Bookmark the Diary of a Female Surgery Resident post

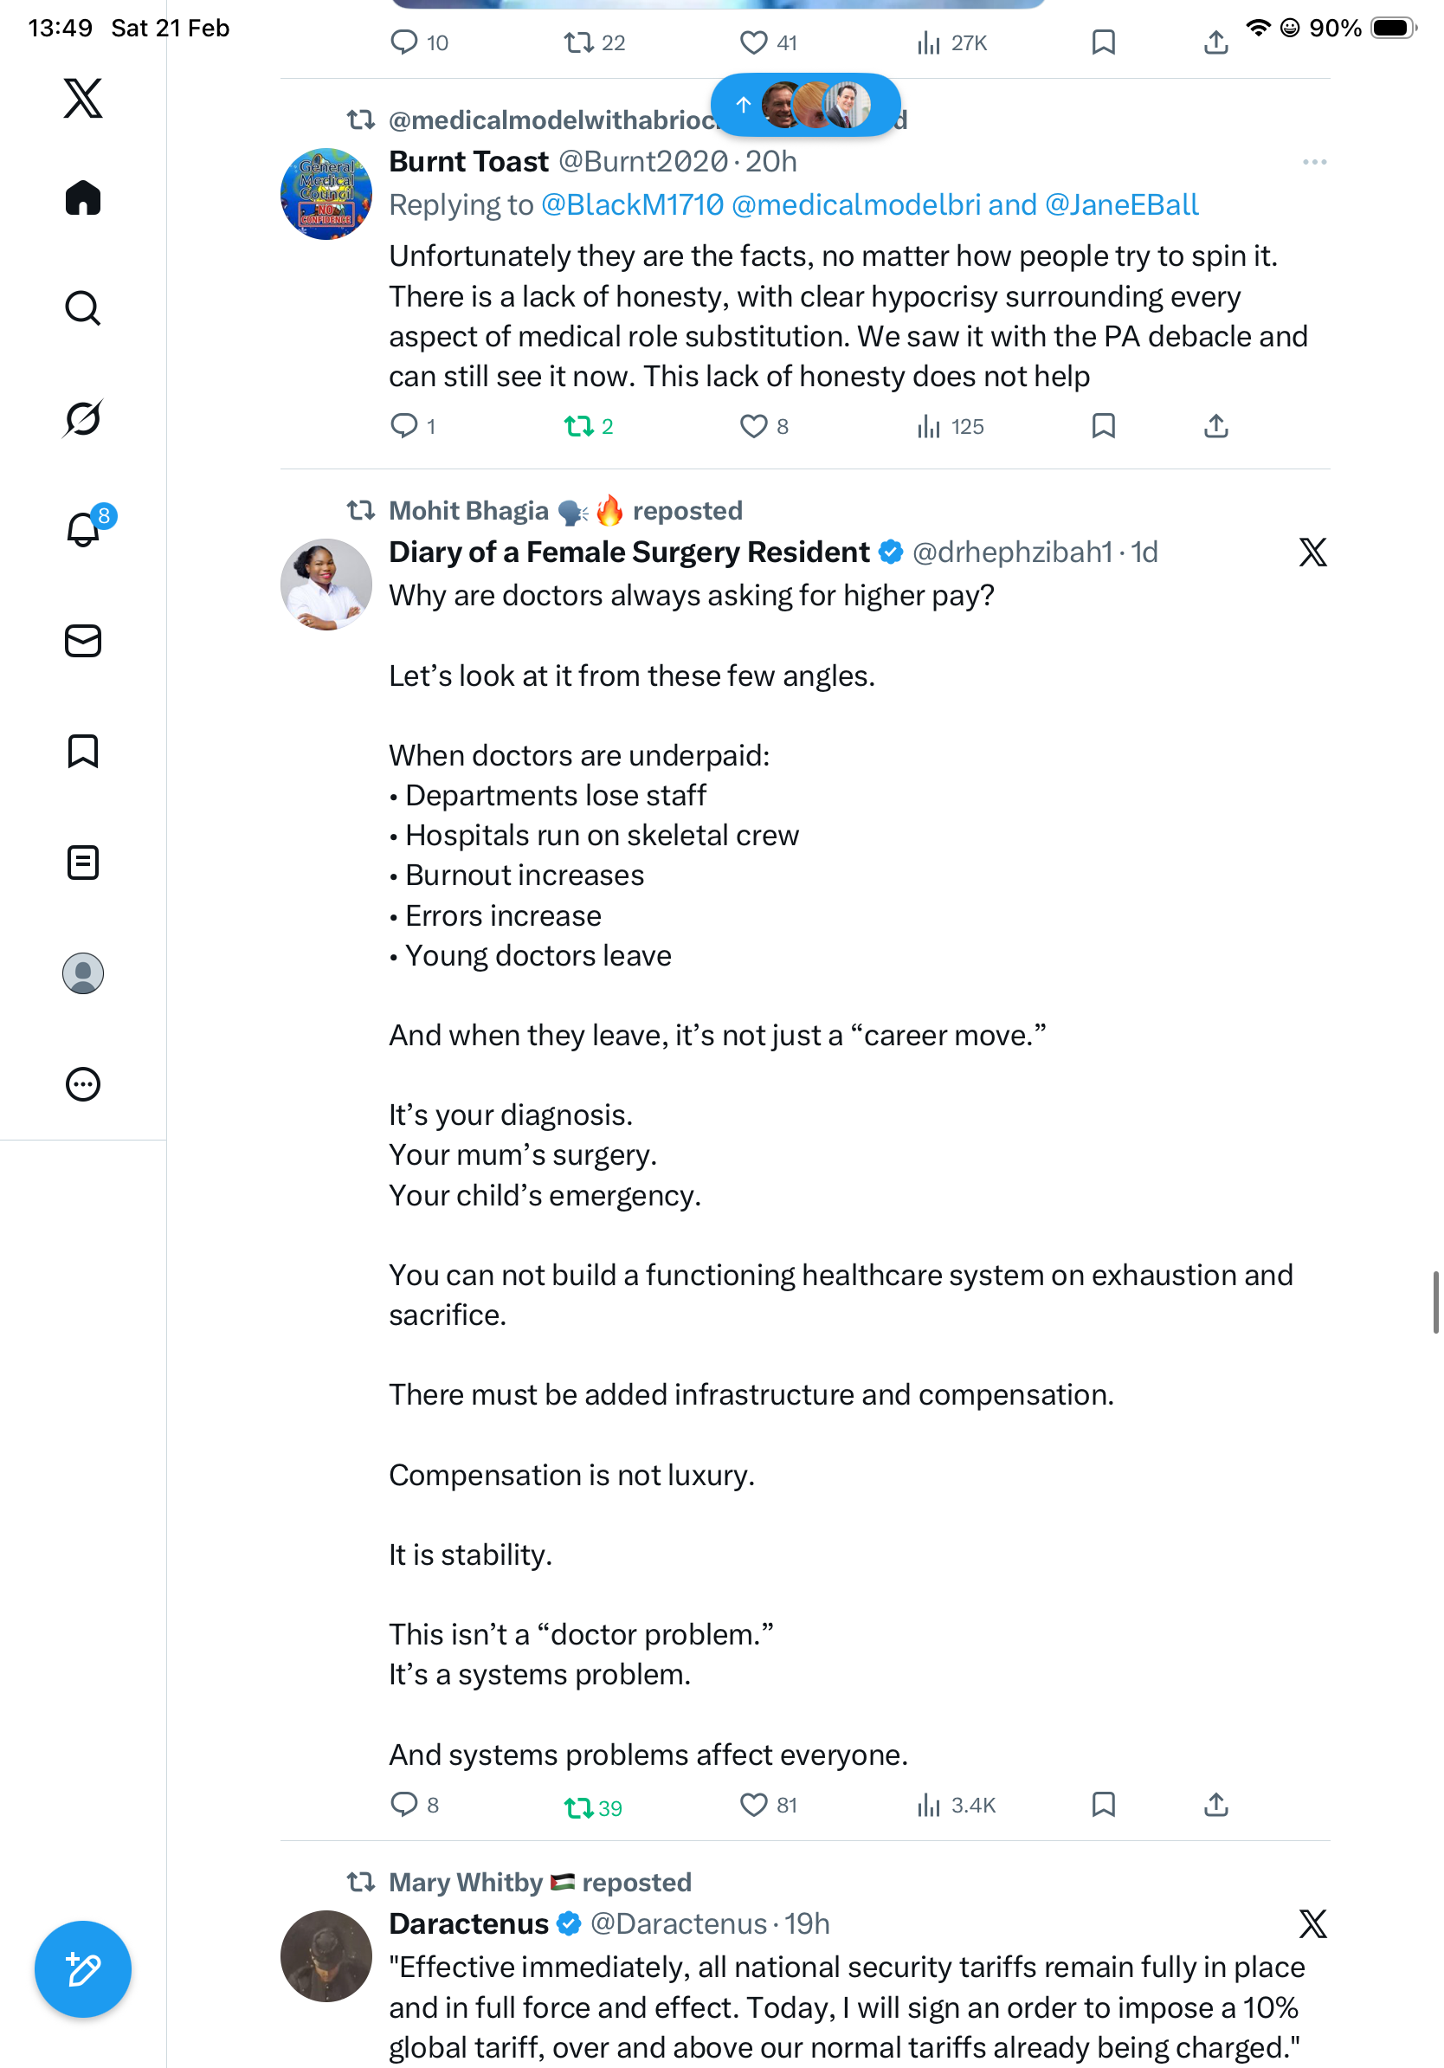pos(1103,1805)
